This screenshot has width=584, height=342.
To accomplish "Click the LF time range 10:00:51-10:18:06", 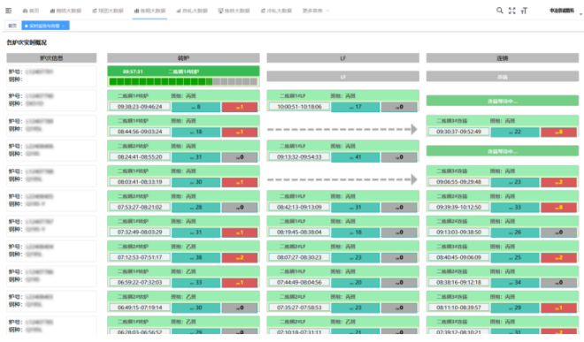I will 299,107.
